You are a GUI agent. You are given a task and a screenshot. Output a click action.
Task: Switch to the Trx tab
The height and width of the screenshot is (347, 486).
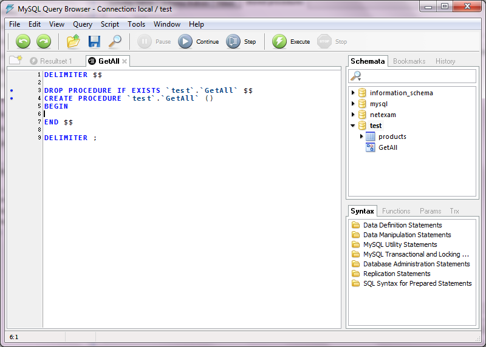(454, 211)
